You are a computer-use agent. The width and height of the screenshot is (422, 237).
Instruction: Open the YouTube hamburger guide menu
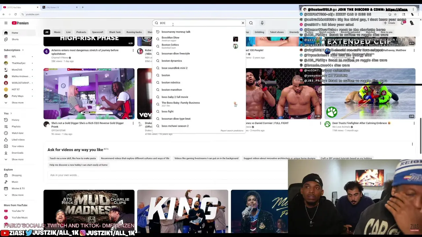[x=6, y=23]
